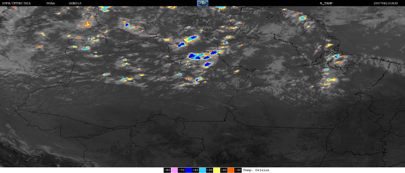Click the CPTEC logo in the header
This screenshot has width=405, height=173.
tap(202, 3)
